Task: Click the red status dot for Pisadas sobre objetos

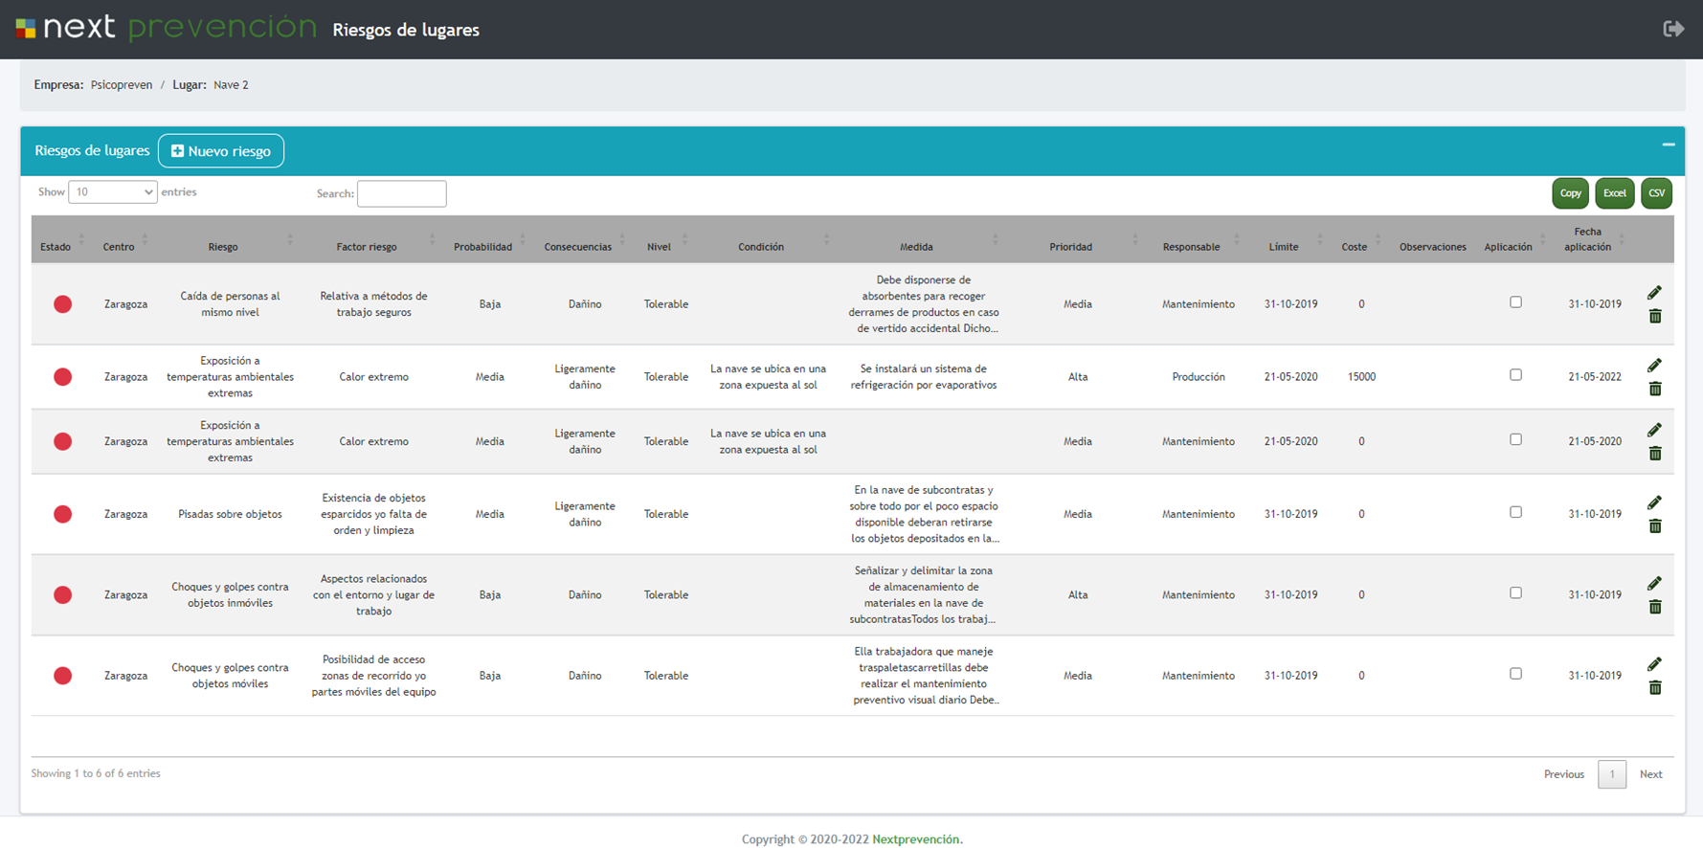Action: [63, 514]
